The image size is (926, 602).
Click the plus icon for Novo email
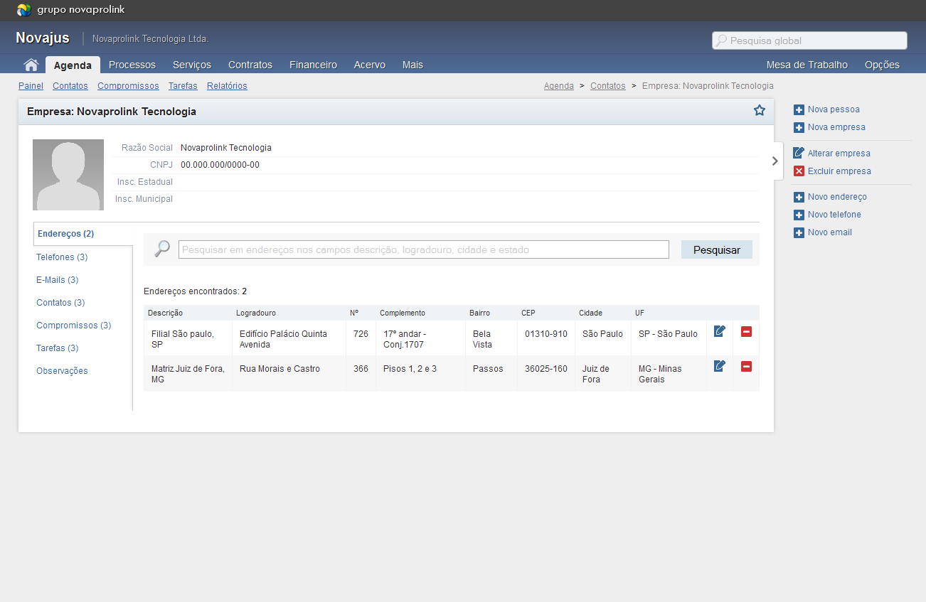point(799,232)
